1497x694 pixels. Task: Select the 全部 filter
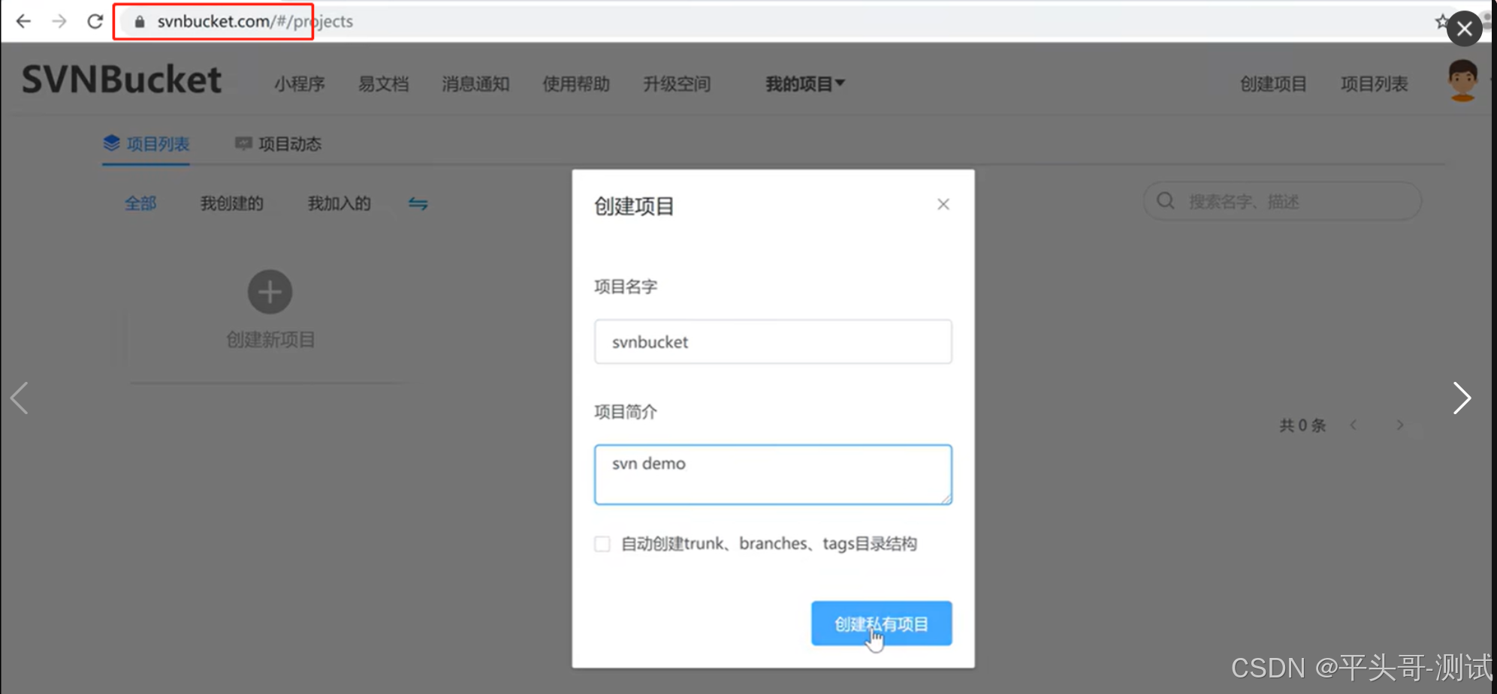(140, 203)
